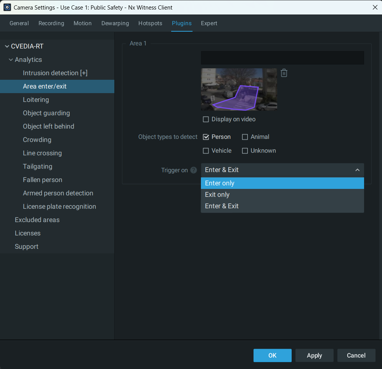
Task: Click Cancel to discard changes
Action: [356, 355]
